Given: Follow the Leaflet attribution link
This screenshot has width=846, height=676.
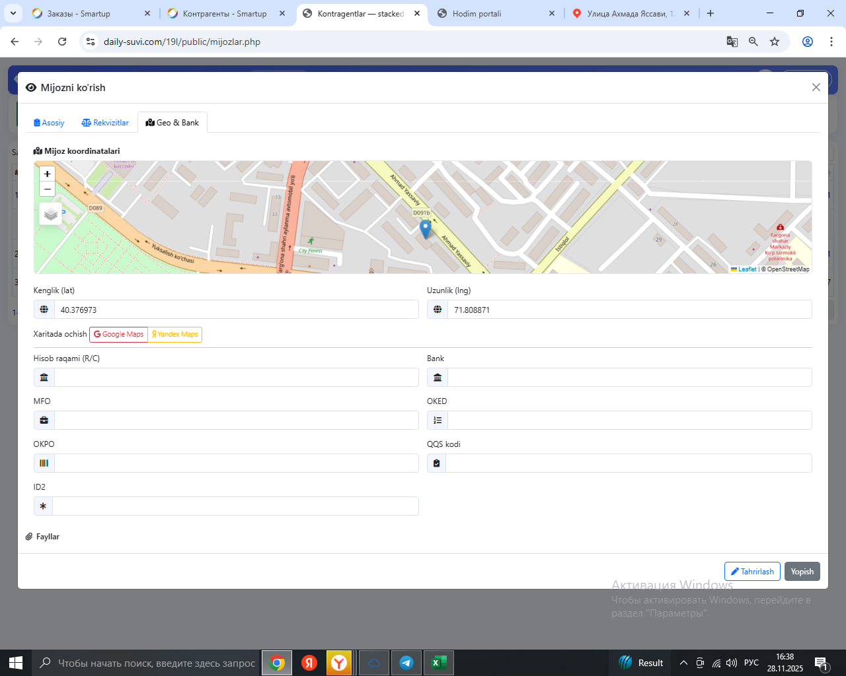Looking at the screenshot, I should pyautogui.click(x=747, y=269).
